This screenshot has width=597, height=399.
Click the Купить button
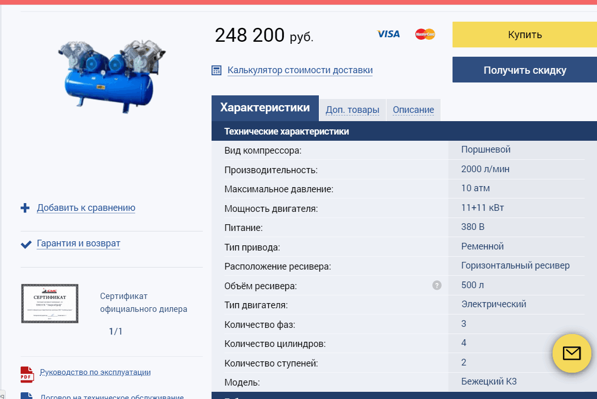tap(525, 35)
